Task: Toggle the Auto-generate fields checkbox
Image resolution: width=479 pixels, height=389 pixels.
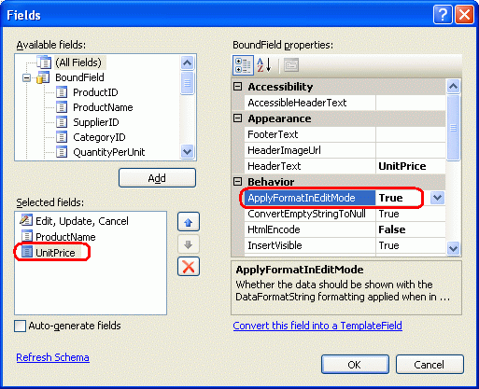Action: pyautogui.click(x=21, y=326)
